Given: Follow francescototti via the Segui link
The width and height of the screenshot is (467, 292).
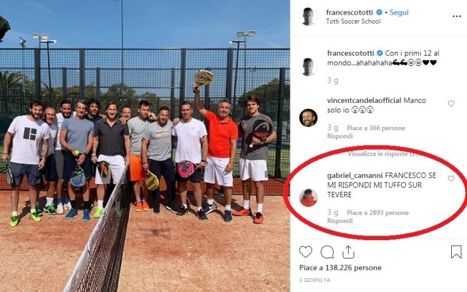Looking at the screenshot, I should click(399, 13).
